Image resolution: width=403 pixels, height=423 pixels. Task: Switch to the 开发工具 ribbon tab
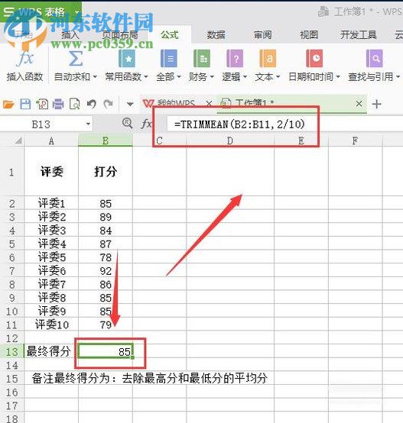[359, 35]
